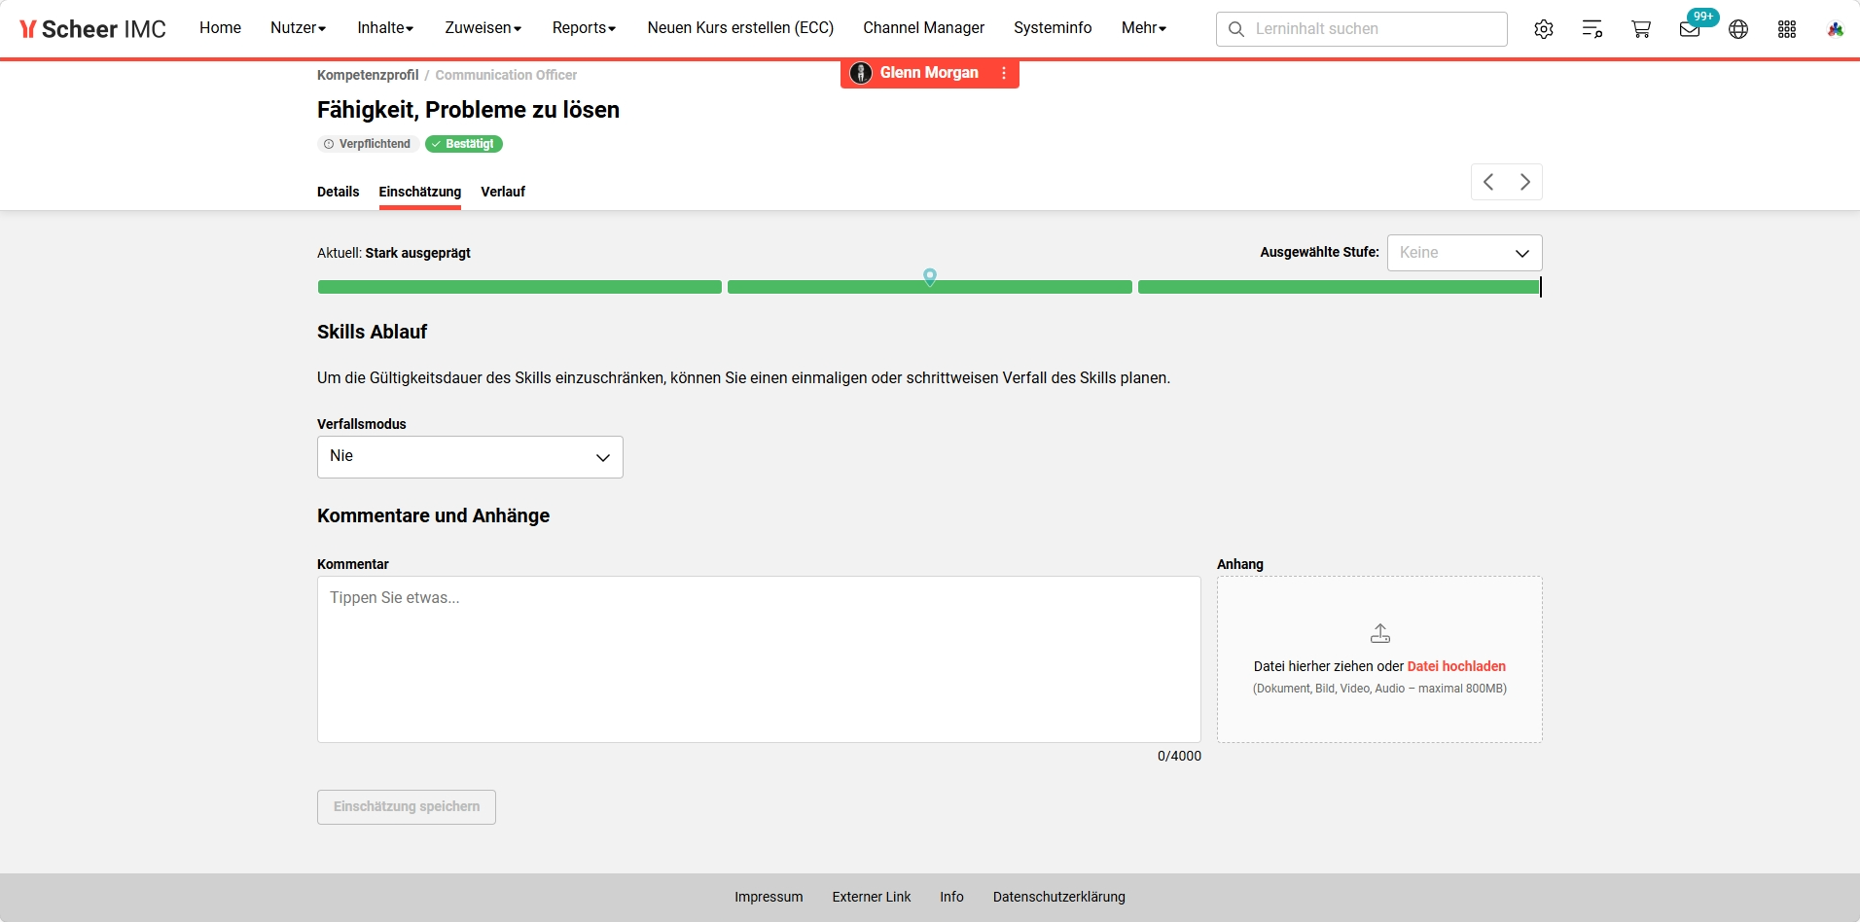Open the settings gear icon
The height and width of the screenshot is (922, 1860).
tap(1544, 29)
